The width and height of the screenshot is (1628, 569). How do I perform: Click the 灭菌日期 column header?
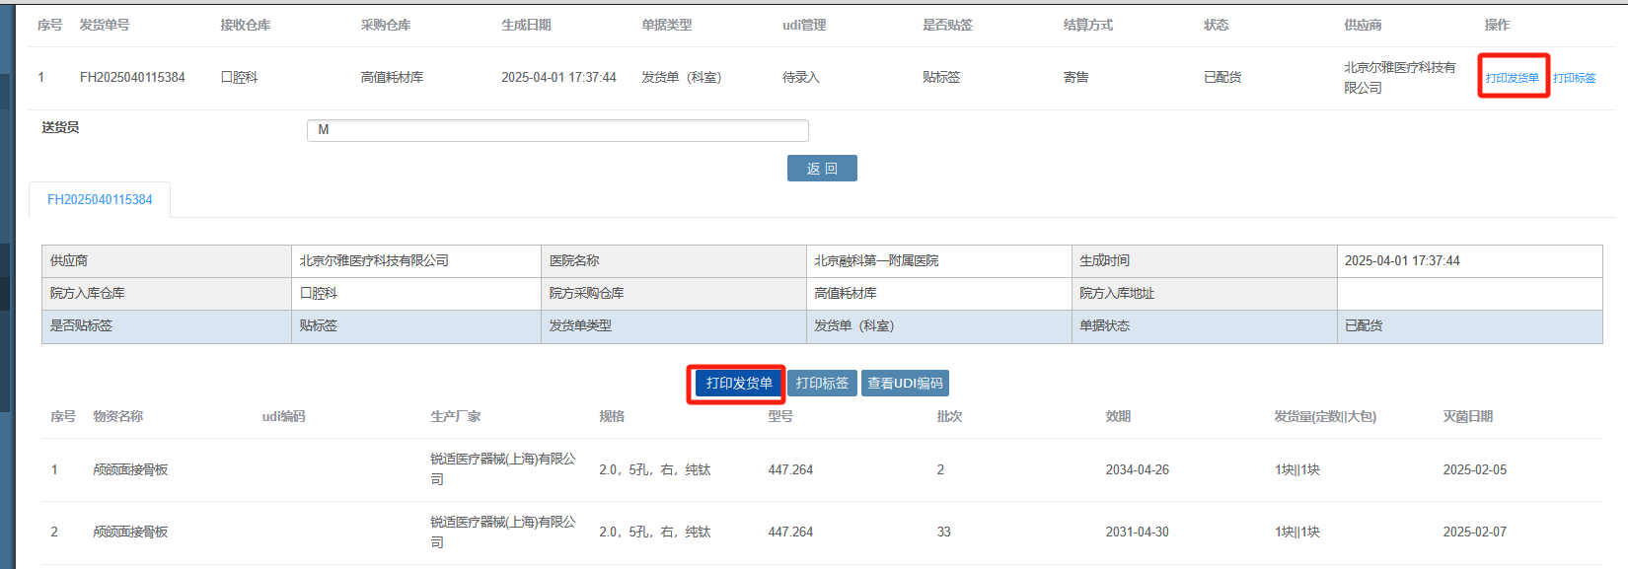[x=1467, y=416]
